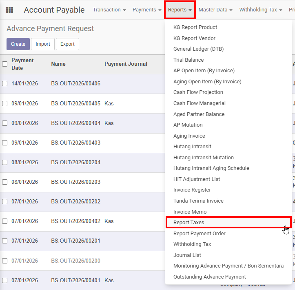Open record BS.OUT/2026/00405

(75, 103)
